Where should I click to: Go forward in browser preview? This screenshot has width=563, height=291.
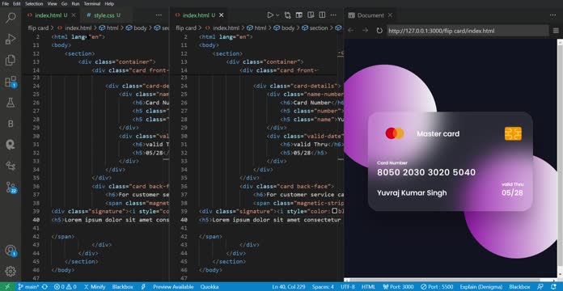[x=365, y=31]
